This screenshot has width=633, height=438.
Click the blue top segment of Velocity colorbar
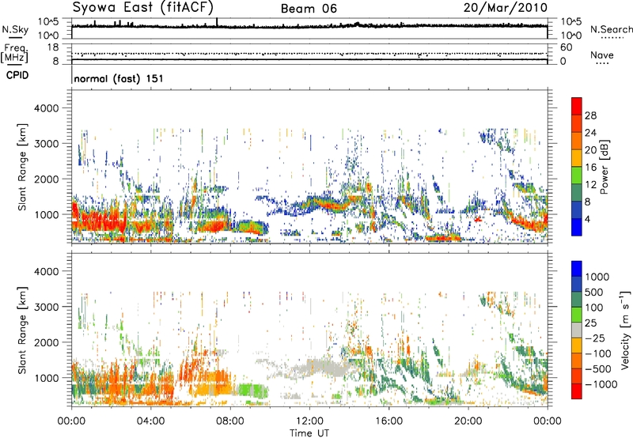pos(577,269)
